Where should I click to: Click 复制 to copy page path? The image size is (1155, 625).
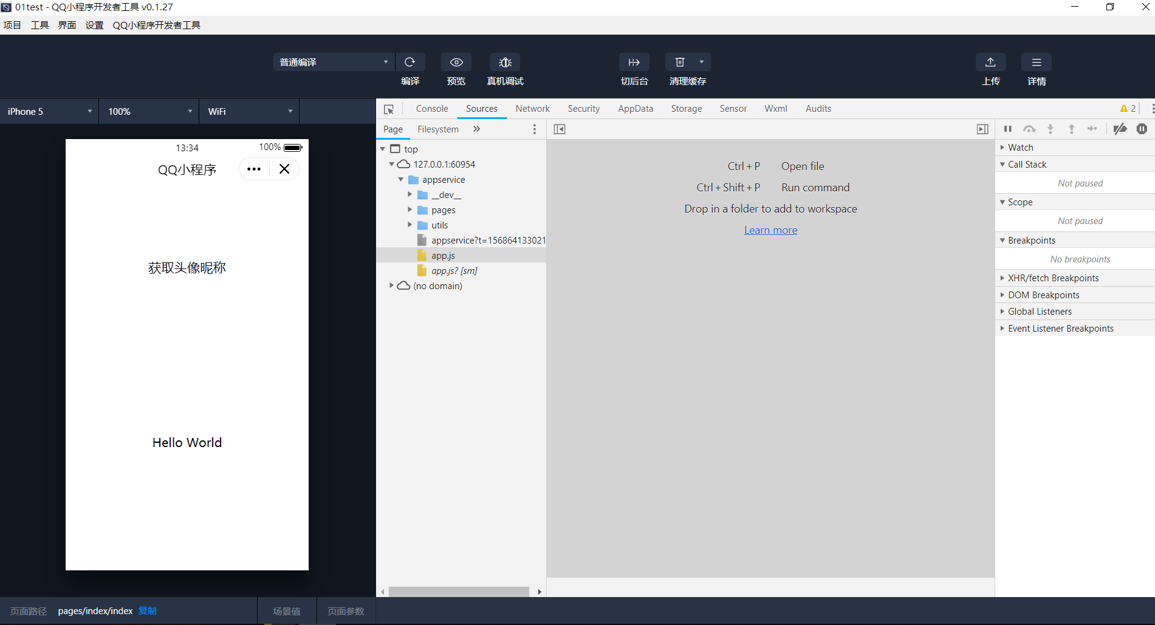pyautogui.click(x=148, y=611)
